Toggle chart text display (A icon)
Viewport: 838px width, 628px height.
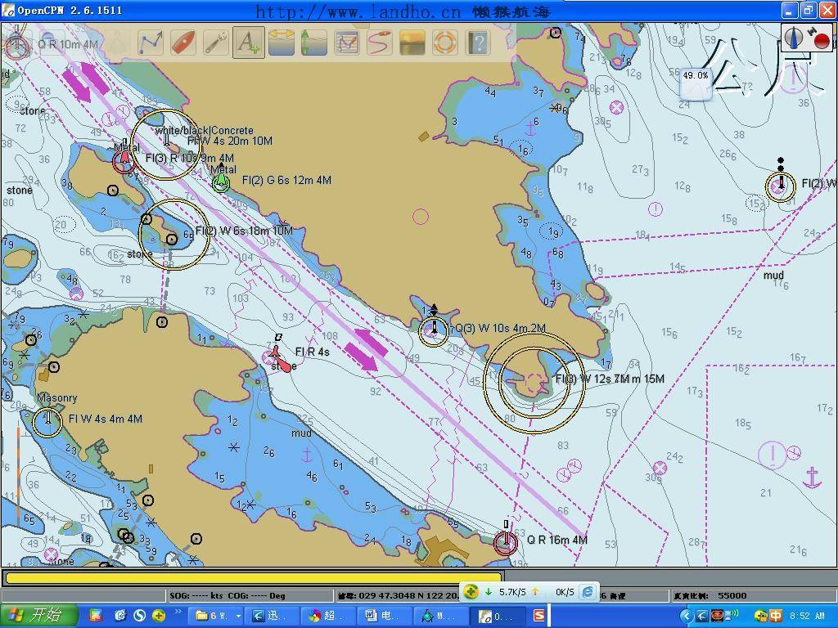(x=249, y=43)
